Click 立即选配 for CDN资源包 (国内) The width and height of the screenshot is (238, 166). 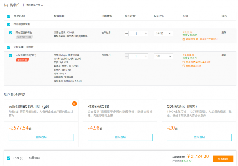pos(199,137)
